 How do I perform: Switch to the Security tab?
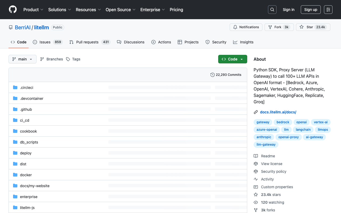click(x=216, y=42)
